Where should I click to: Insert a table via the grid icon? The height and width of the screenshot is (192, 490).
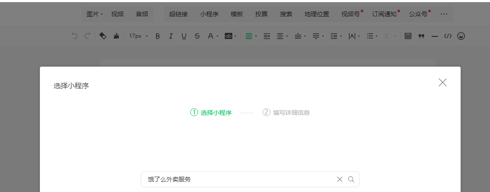(x=408, y=36)
